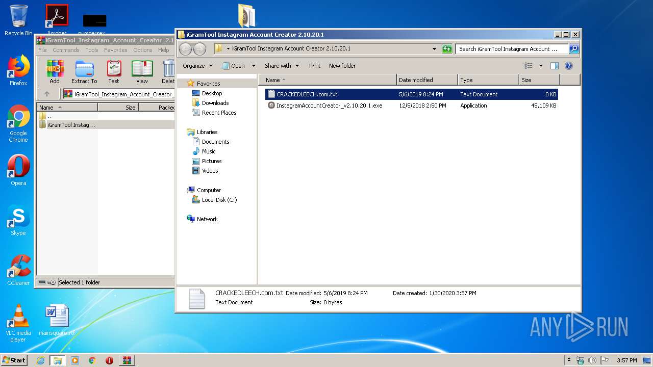Image resolution: width=653 pixels, height=367 pixels.
Task: Show hidden tray icons arrow
Action: [569, 360]
